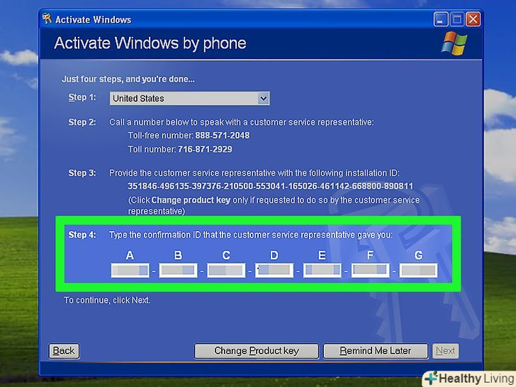Open the Step 1 country dropdown
The width and height of the screenshot is (516, 387).
[189, 99]
